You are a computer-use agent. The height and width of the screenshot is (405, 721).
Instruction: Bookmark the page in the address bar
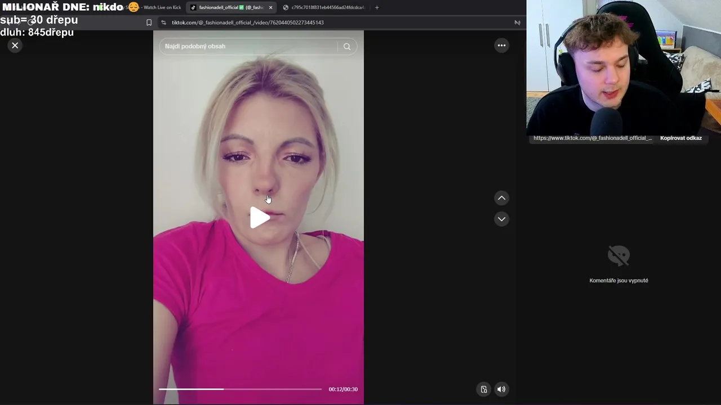pyautogui.click(x=149, y=22)
